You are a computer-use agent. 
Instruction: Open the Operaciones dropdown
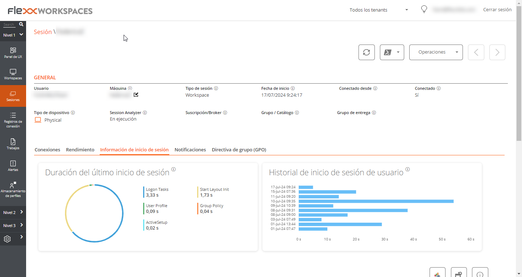point(436,53)
